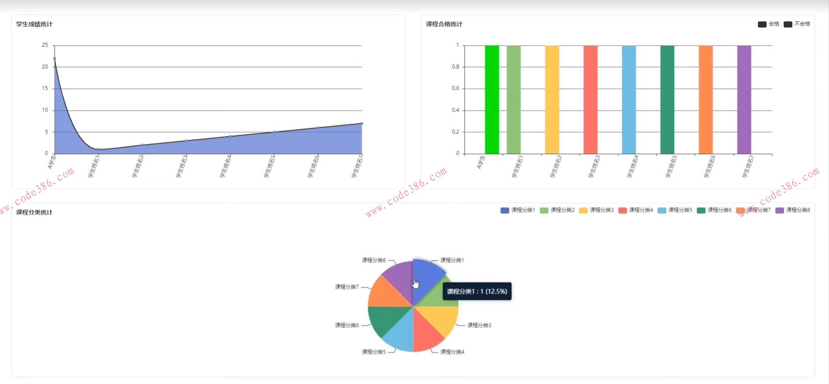
Task: Click the 课程分类1 label above the pie
Action: pyautogui.click(x=452, y=261)
